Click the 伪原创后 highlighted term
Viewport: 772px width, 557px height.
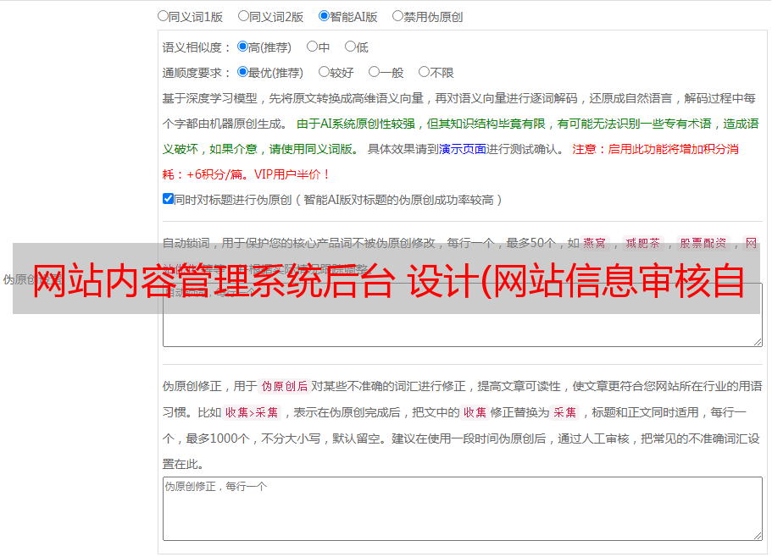tap(285, 386)
